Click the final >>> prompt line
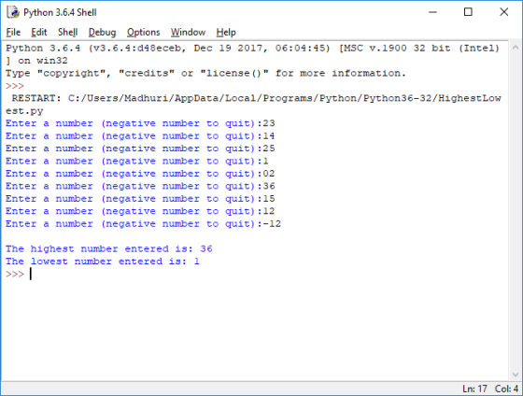This screenshot has width=523, height=396. click(x=19, y=275)
